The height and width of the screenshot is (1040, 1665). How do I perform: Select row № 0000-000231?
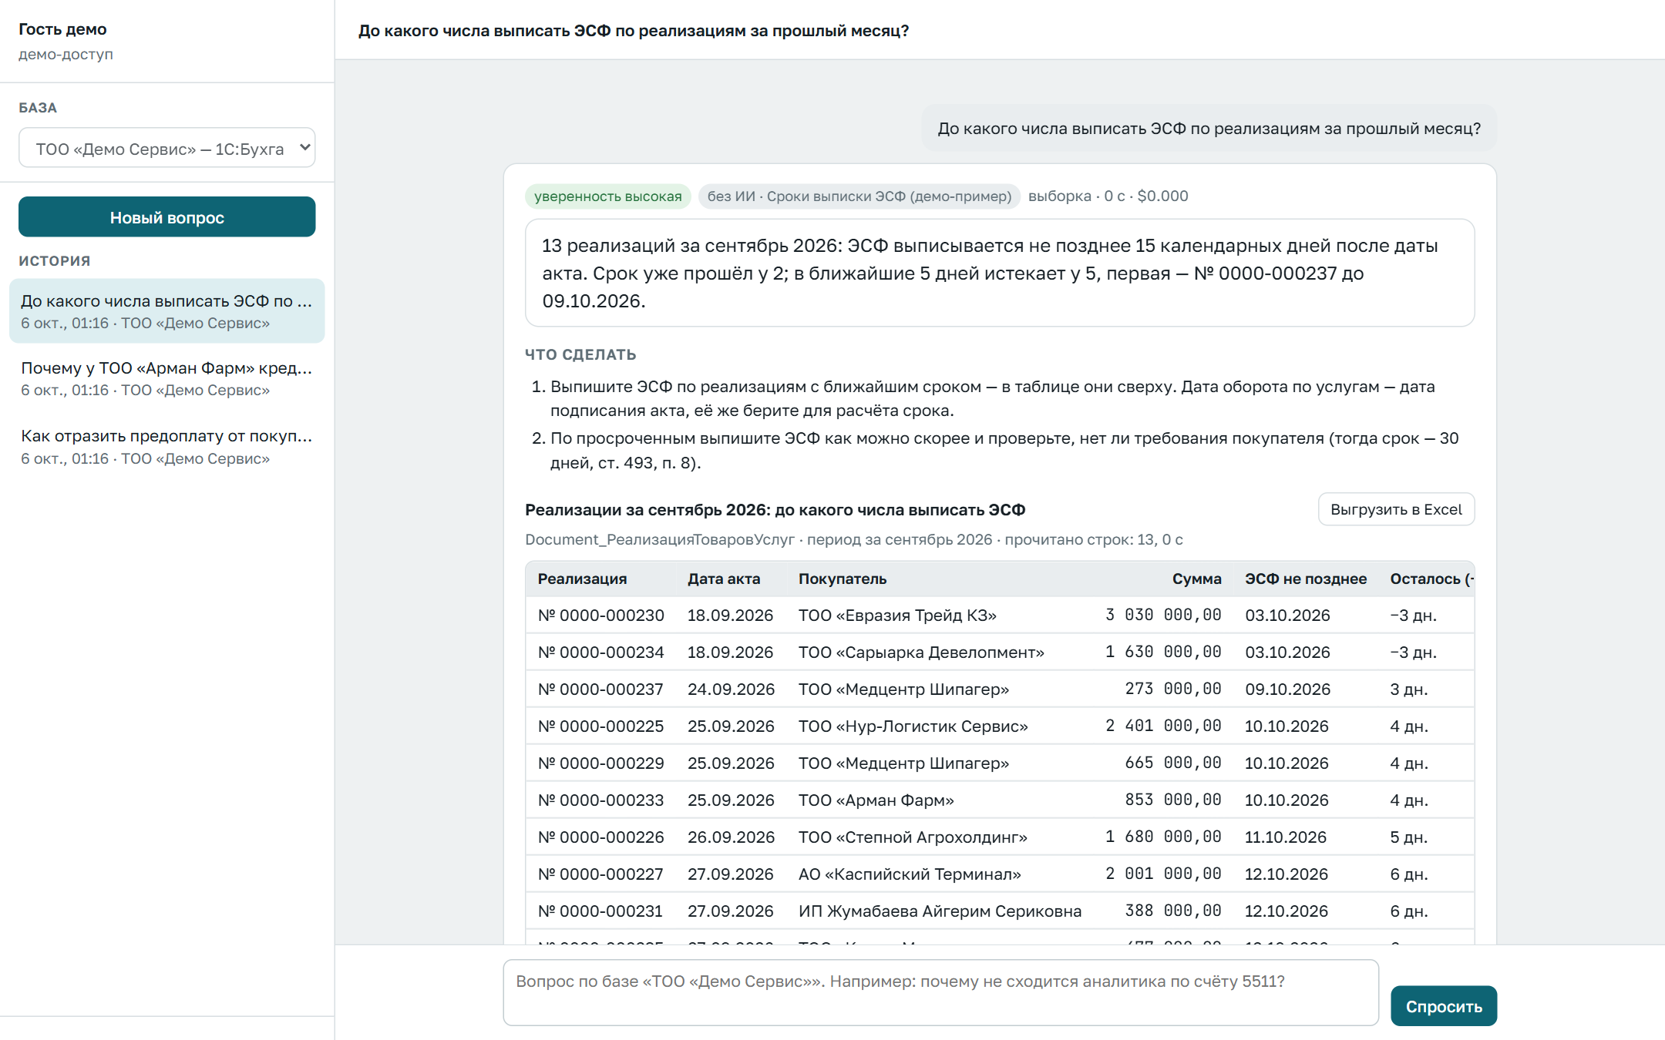(x=1000, y=911)
